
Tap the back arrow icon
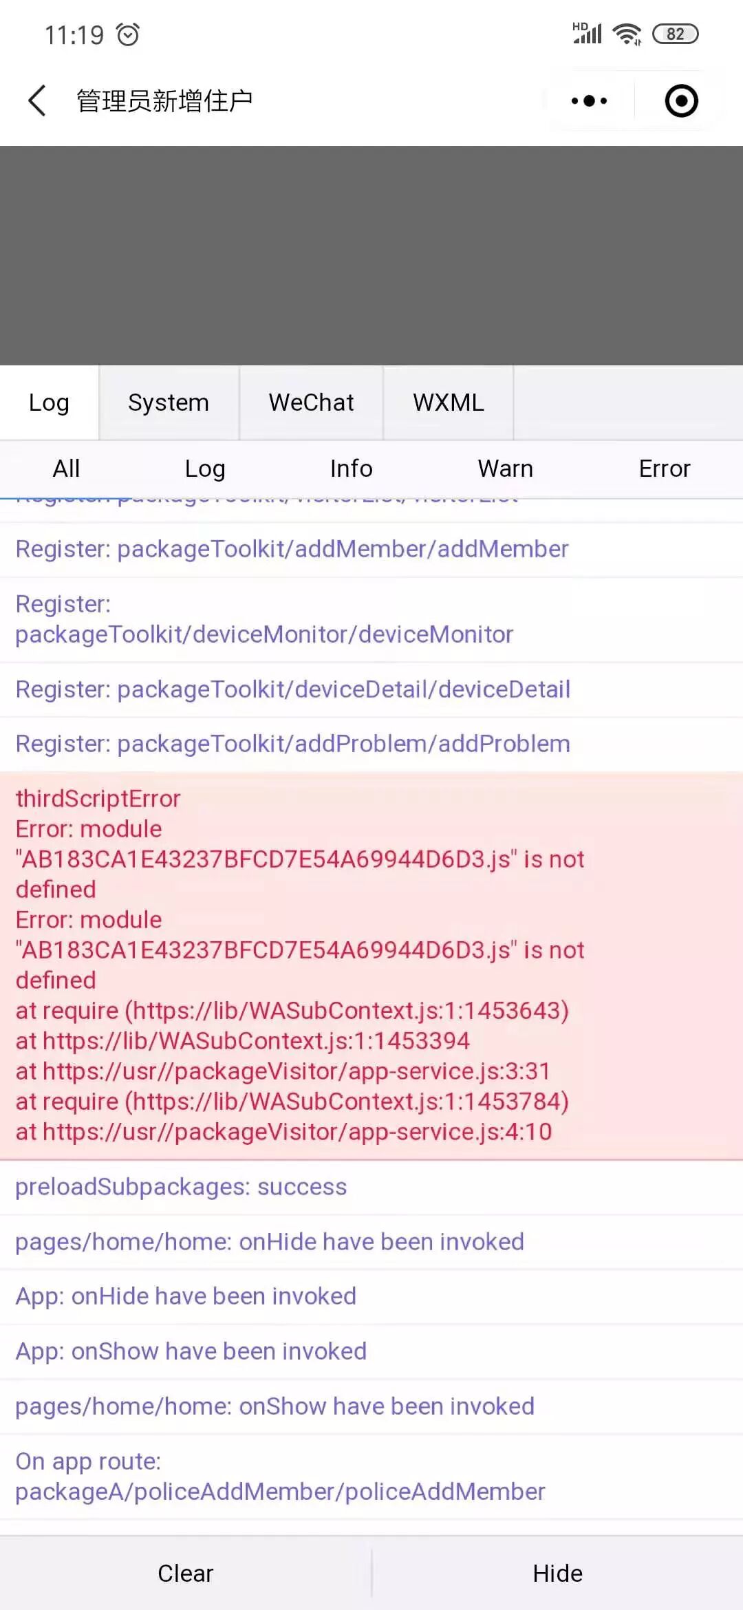(37, 101)
